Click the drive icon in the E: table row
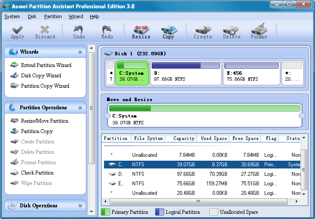This screenshot has height=219, width=315. tap(112, 183)
